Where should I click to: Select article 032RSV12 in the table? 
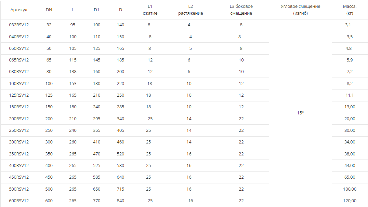19,25
